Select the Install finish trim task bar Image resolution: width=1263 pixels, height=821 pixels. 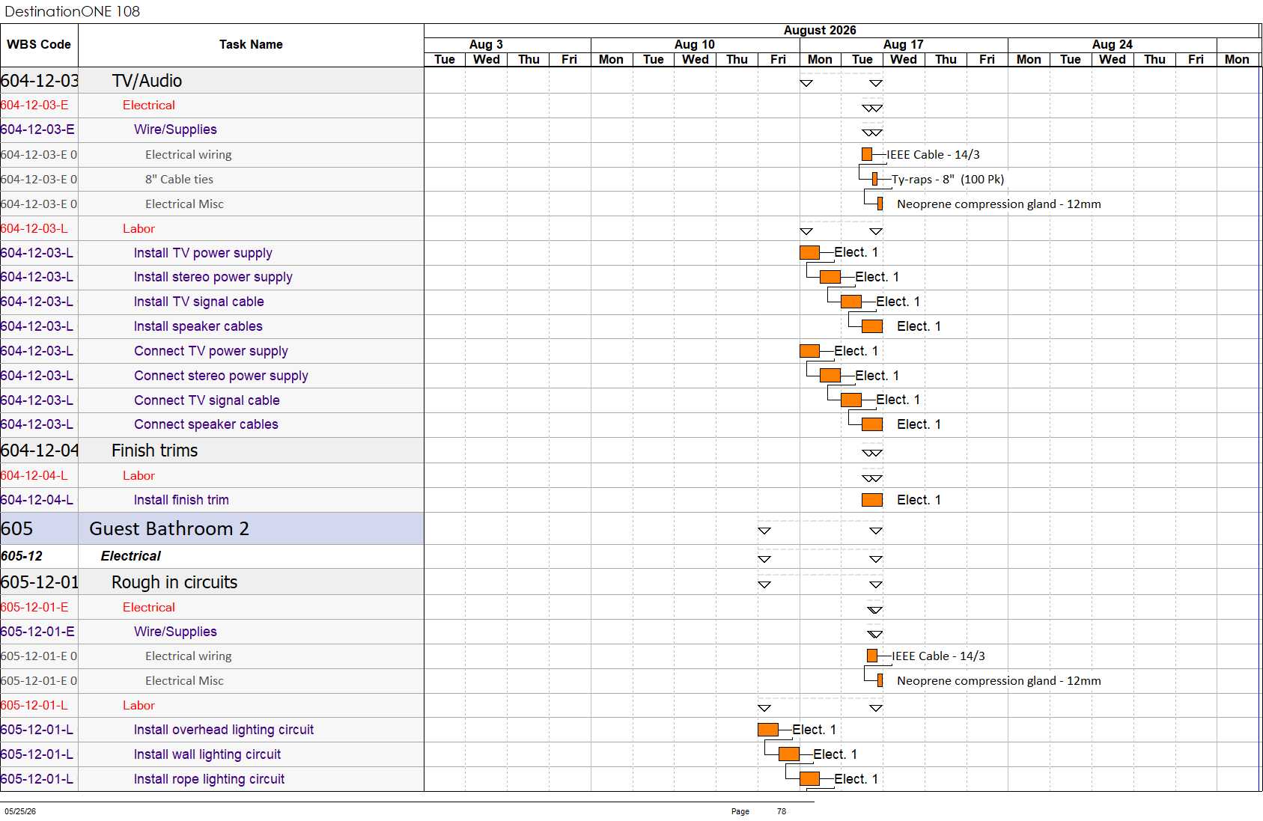(x=872, y=500)
